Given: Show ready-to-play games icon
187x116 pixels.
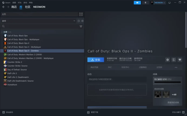Looking at the screenshot, I should coord(82,21).
